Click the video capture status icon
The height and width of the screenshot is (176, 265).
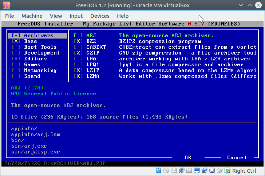[x=204, y=171]
